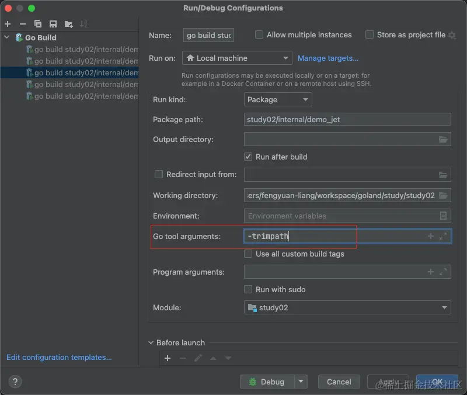
Task: Edit the selected Before launch task with the pencil icon
Action: click(x=198, y=358)
